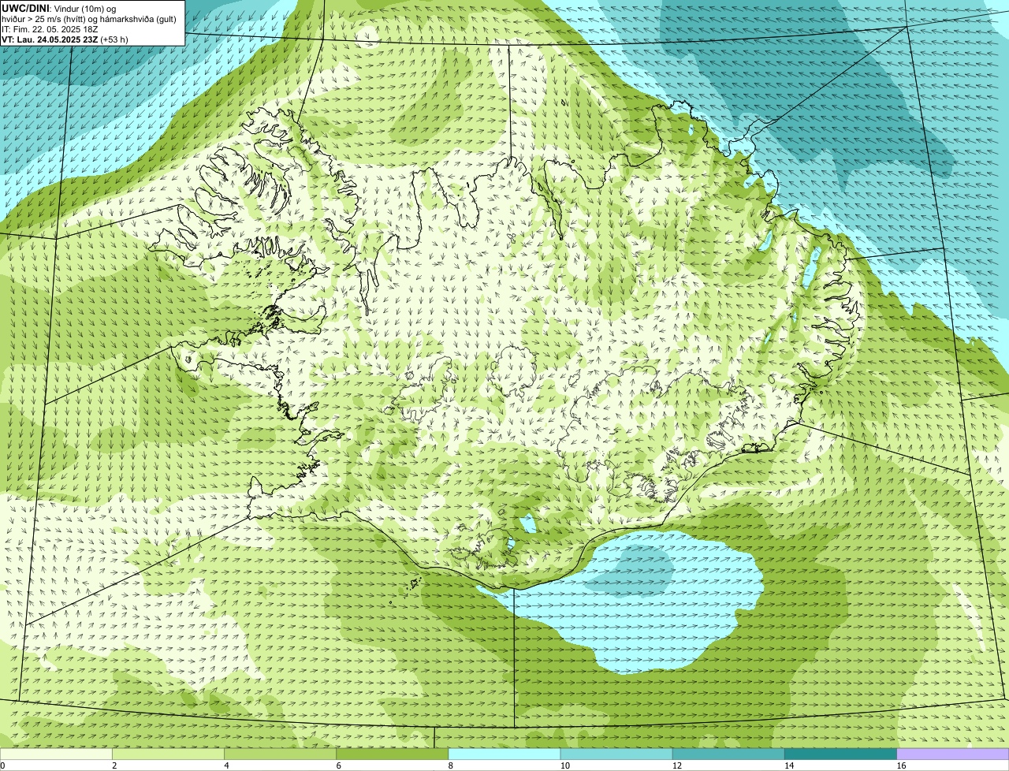Click the '16' label on the color scale

[x=902, y=765]
